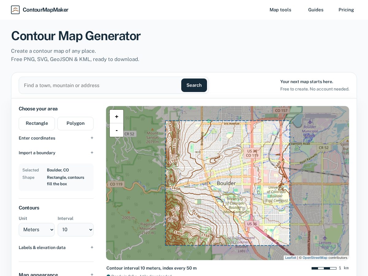Click the 'Boulder, CO' selected value
The height and width of the screenshot is (276, 368).
click(58, 170)
